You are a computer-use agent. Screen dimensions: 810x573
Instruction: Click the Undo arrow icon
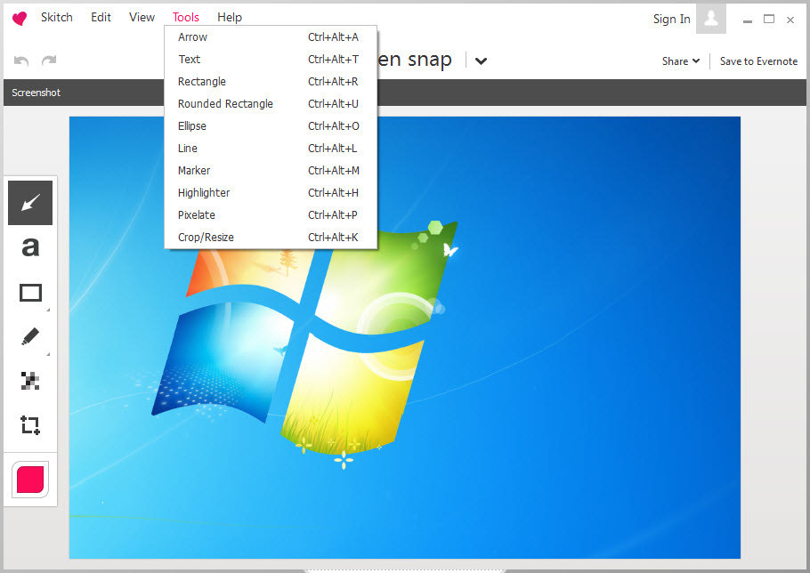click(x=21, y=61)
